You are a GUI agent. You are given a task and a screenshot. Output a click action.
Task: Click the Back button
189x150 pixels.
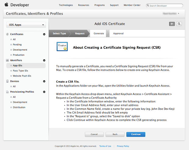click(x=115, y=134)
